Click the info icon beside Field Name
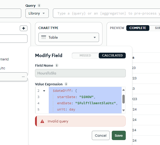Image resolution: width=160 pixels, height=145 pixels. [57, 66]
